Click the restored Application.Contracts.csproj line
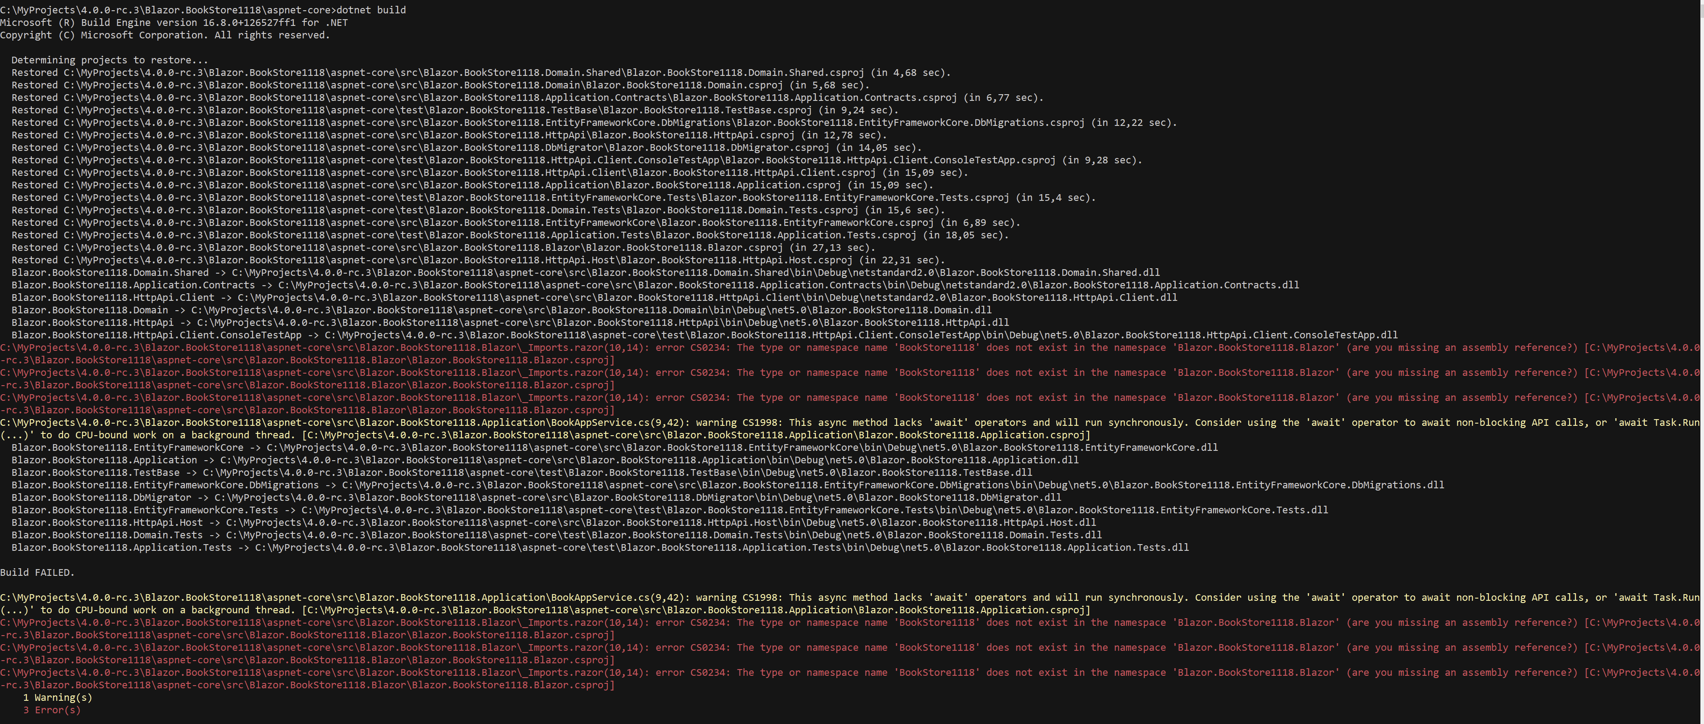 coord(527,97)
